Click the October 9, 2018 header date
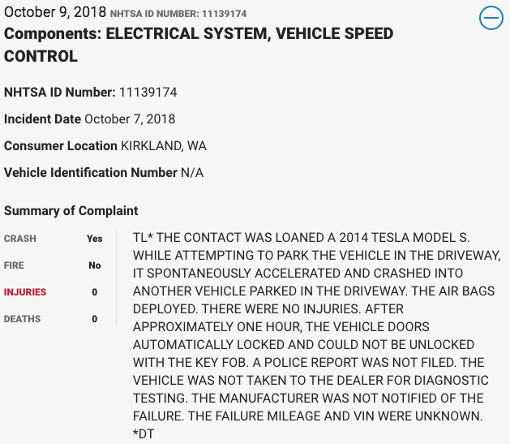510x444 pixels. (x=54, y=13)
